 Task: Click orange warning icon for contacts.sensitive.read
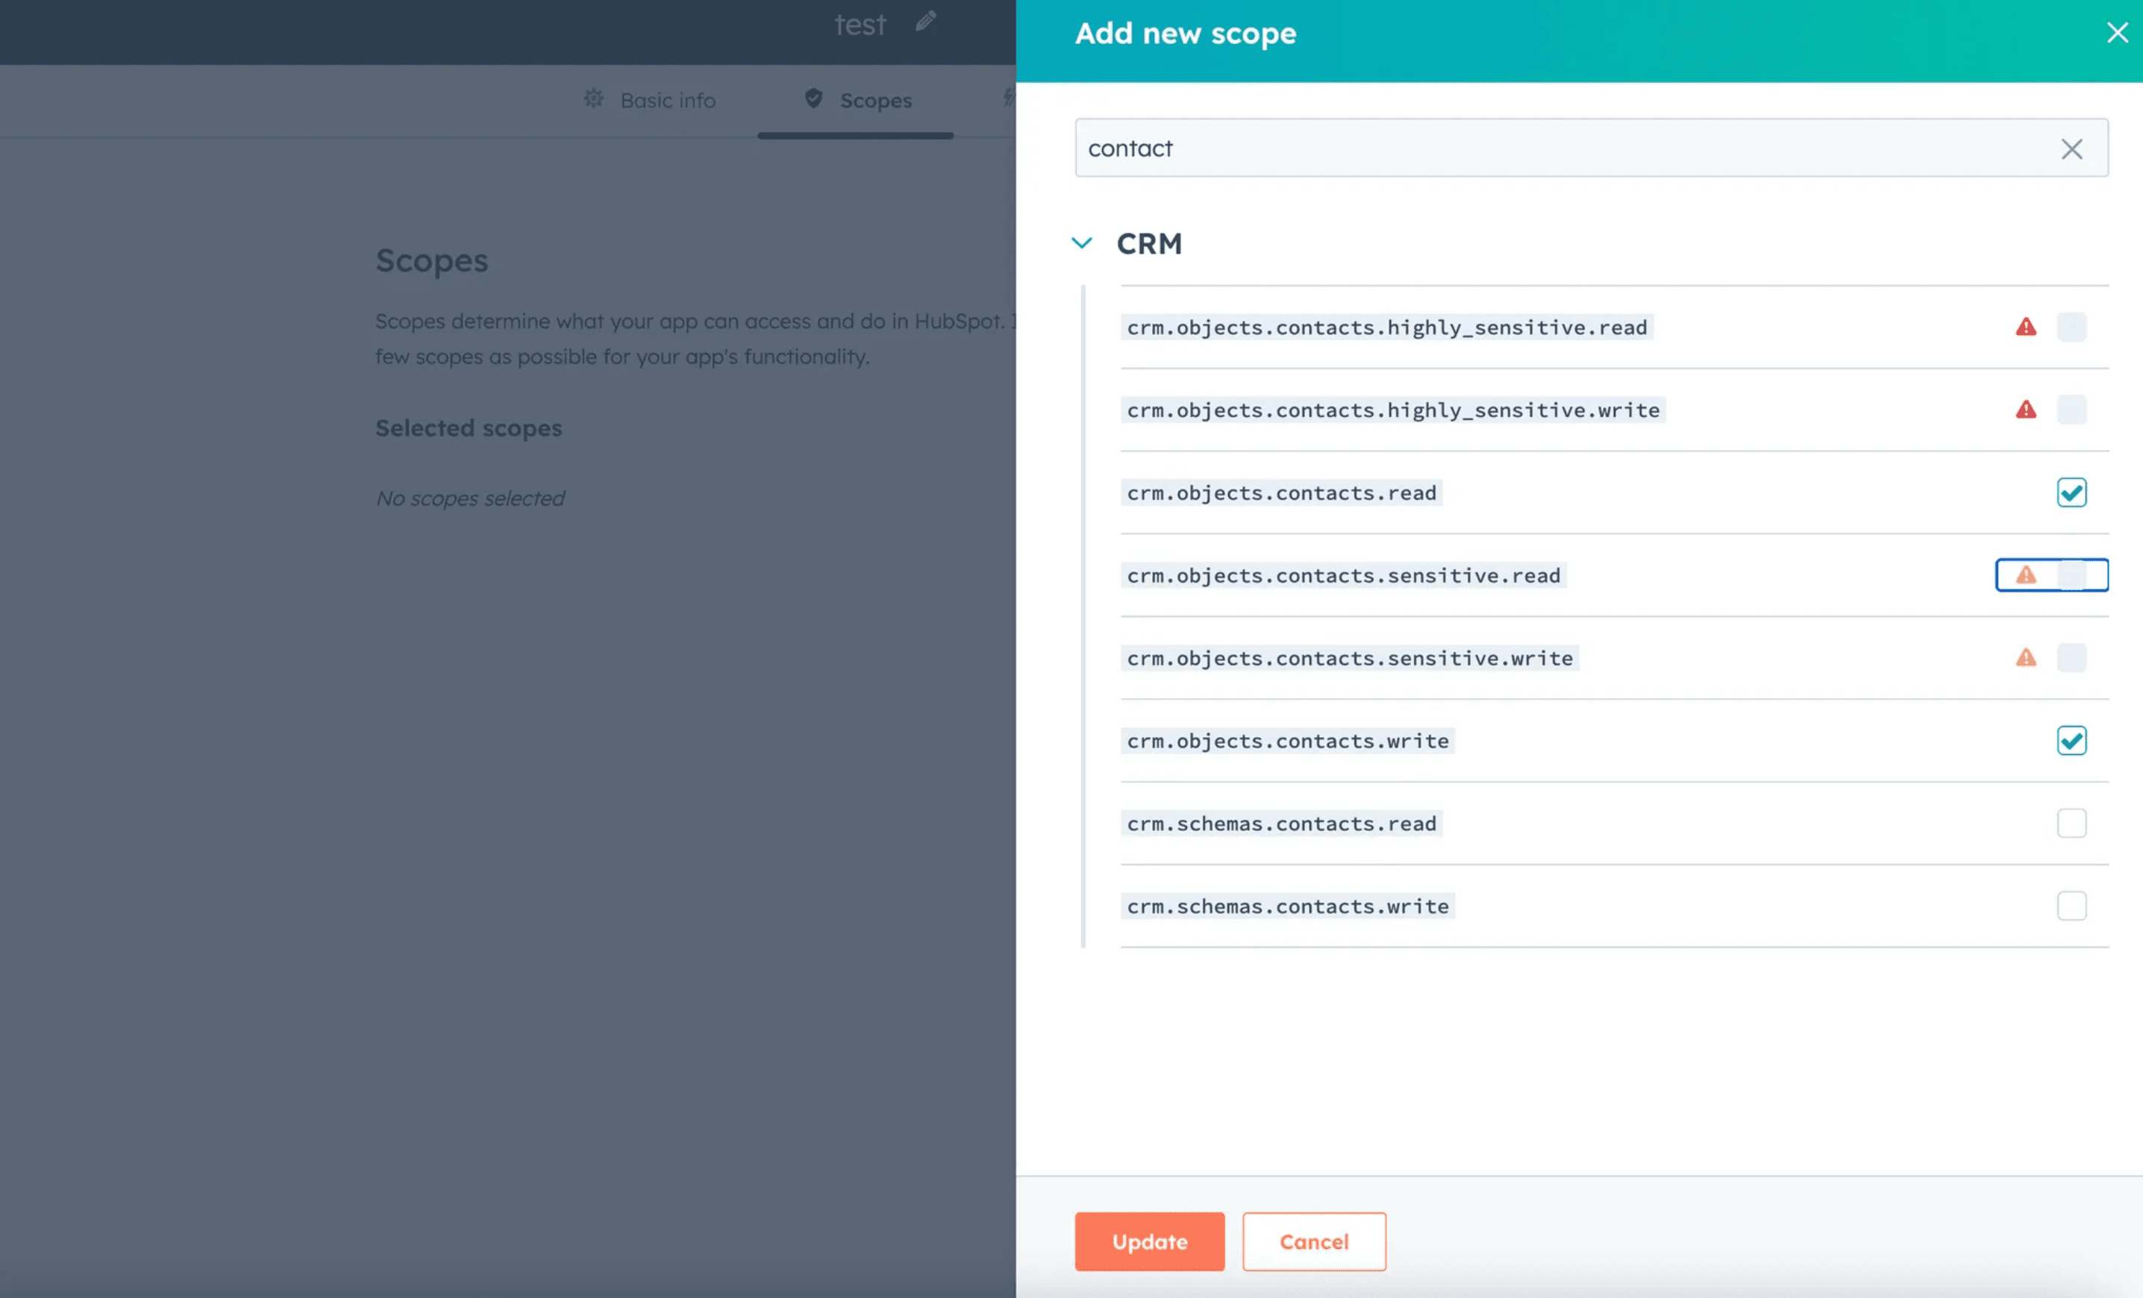pos(2026,574)
